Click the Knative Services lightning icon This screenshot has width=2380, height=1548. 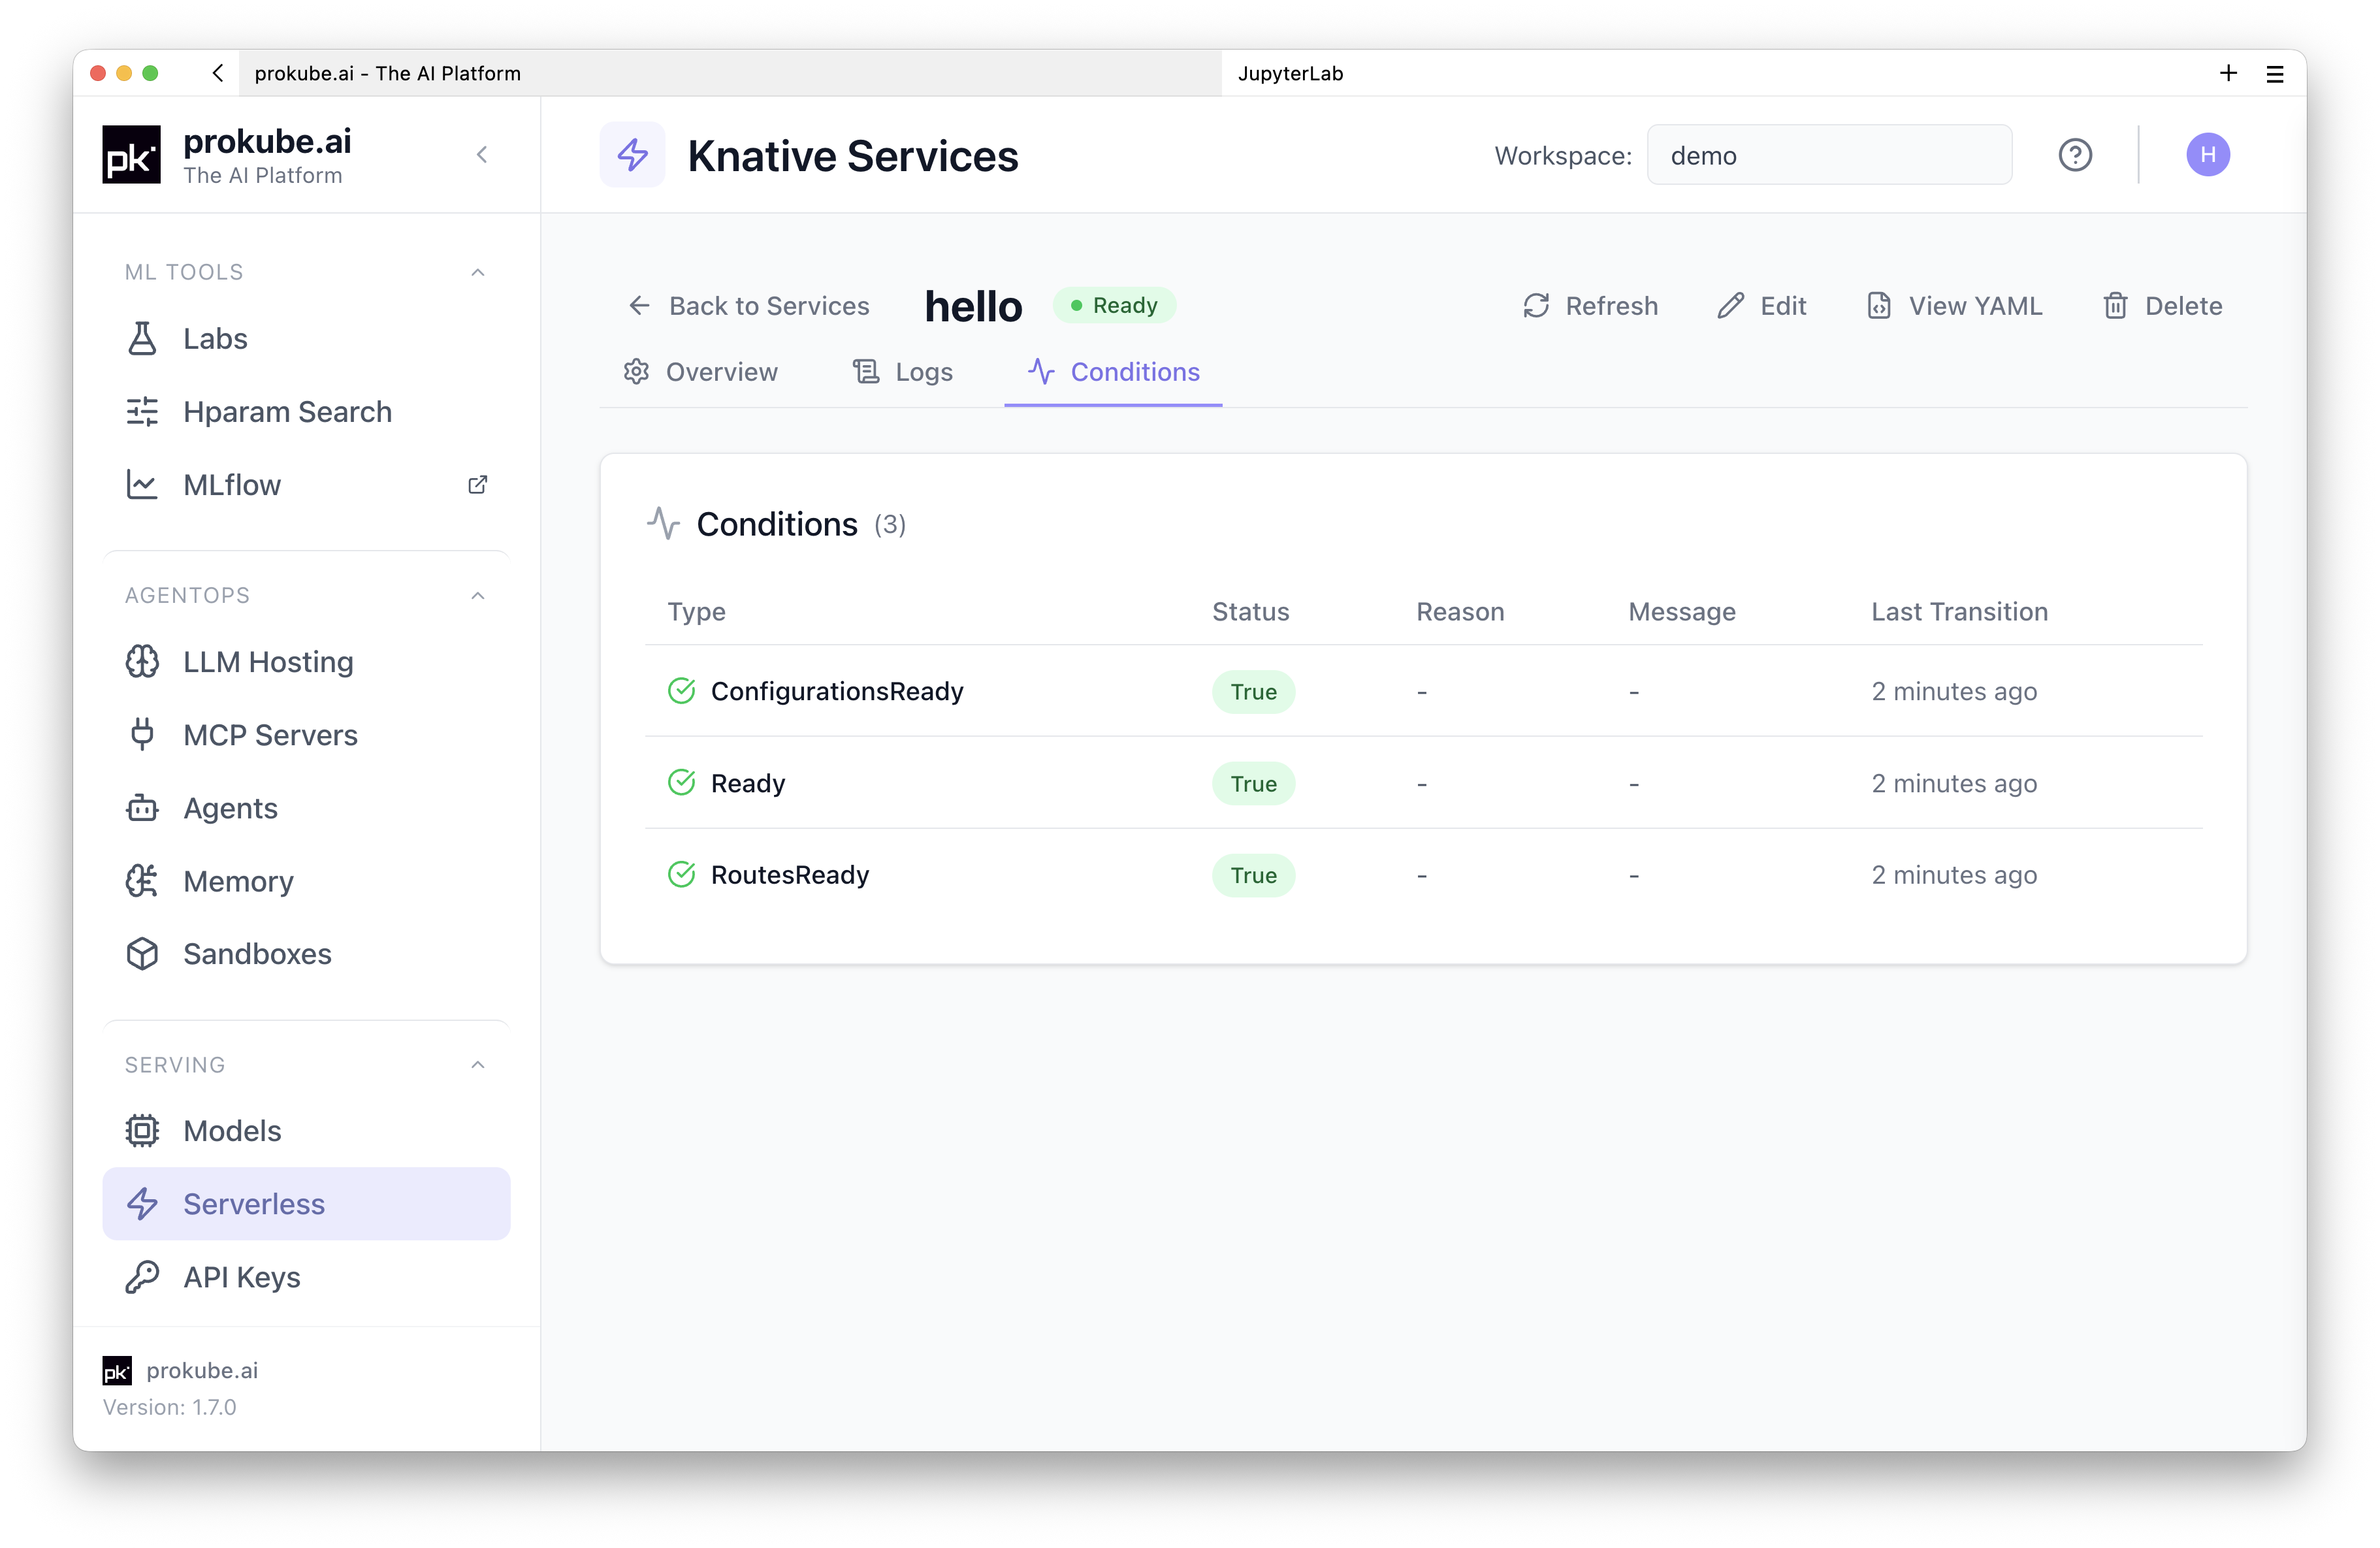pos(632,155)
